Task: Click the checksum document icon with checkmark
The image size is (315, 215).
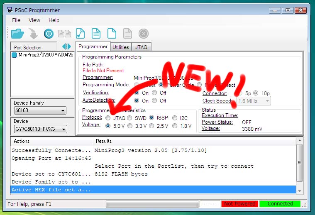Action: point(80,33)
